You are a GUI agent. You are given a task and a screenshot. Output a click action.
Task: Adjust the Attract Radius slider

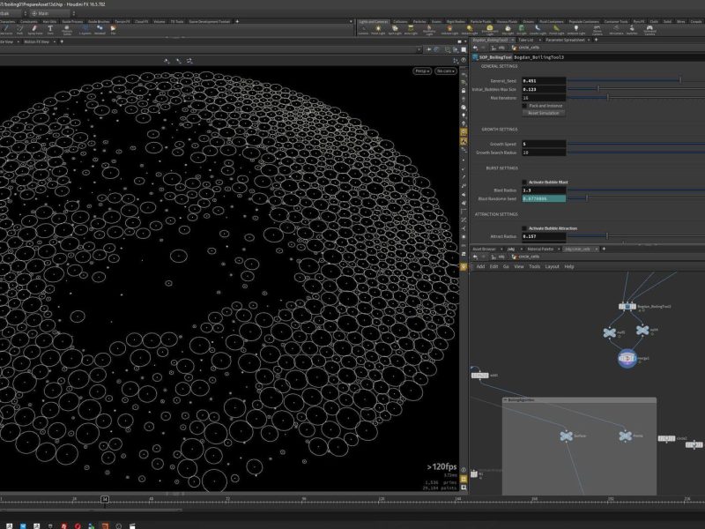[x=607, y=235]
